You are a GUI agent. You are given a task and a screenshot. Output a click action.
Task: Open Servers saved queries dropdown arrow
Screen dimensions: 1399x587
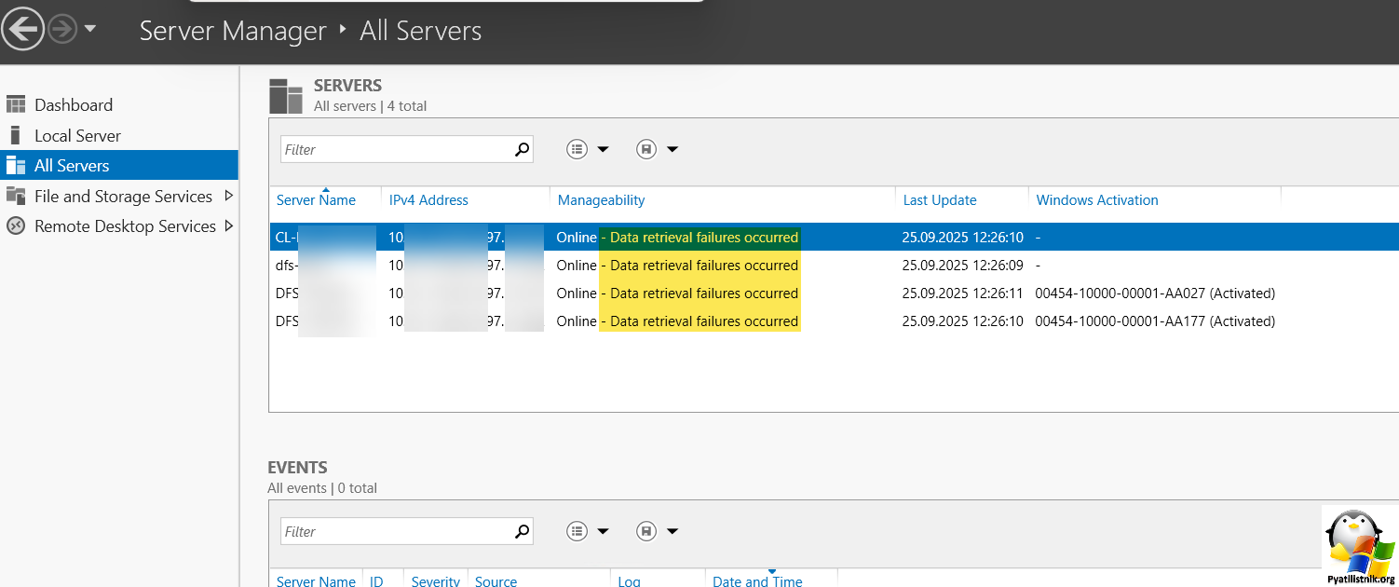pyautogui.click(x=672, y=149)
